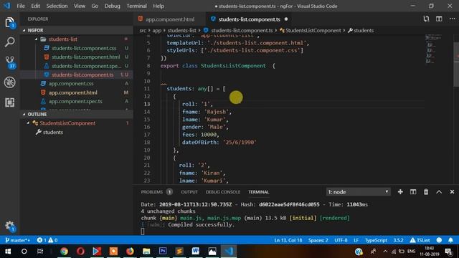Open students-list.component.html in explorer
This screenshot has height=258, width=459.
[86, 57]
